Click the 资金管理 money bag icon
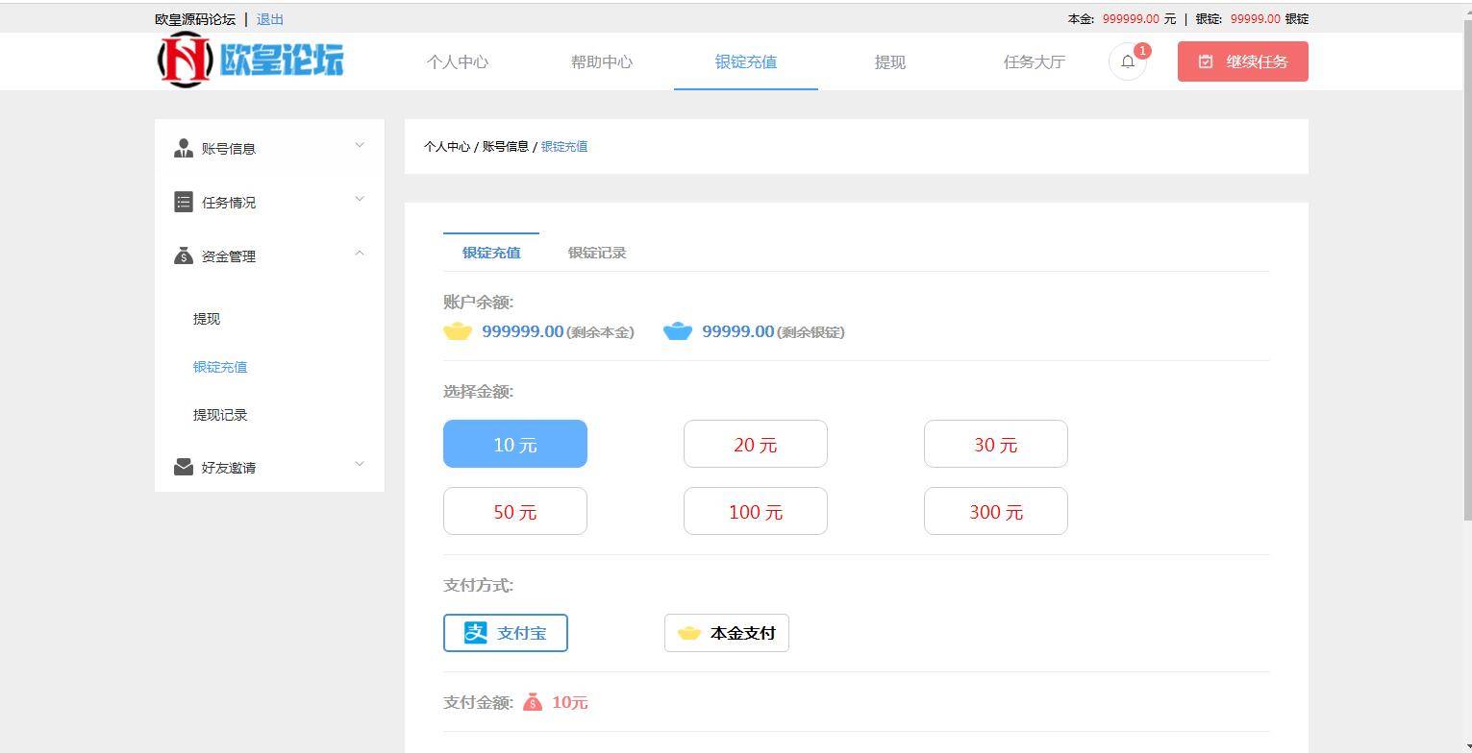This screenshot has height=753, width=1472. click(x=184, y=255)
